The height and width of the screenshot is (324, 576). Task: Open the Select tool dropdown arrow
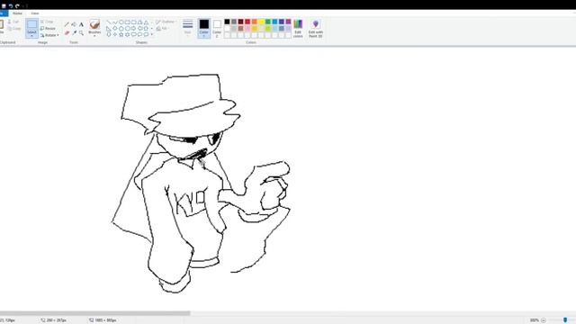point(32,36)
